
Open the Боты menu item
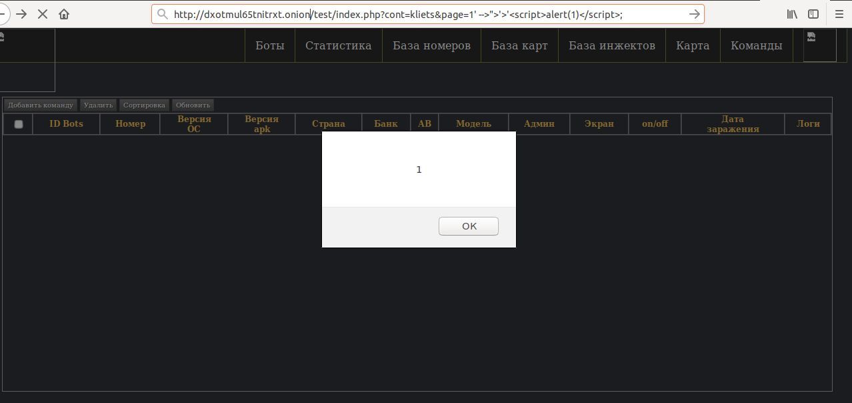coord(270,45)
